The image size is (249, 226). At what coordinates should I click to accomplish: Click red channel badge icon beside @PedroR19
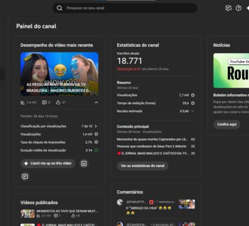(151, 202)
